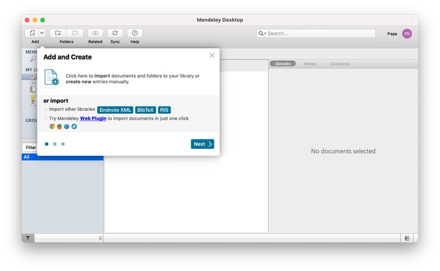Open the Add button dropdown arrow
The height and width of the screenshot is (271, 440).
coord(42,33)
